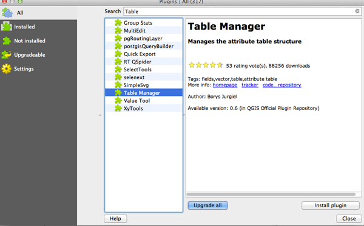The height and width of the screenshot is (226, 364).
Task: Click the Quick Export plugin icon
Action: 118,54
